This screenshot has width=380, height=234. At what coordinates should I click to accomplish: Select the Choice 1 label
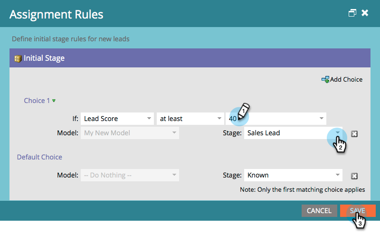tap(37, 101)
